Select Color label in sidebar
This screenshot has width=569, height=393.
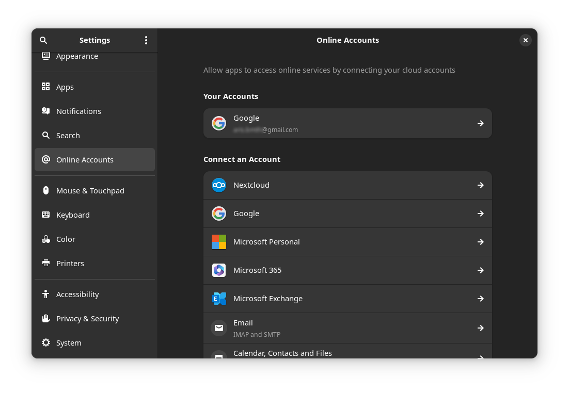[66, 239]
